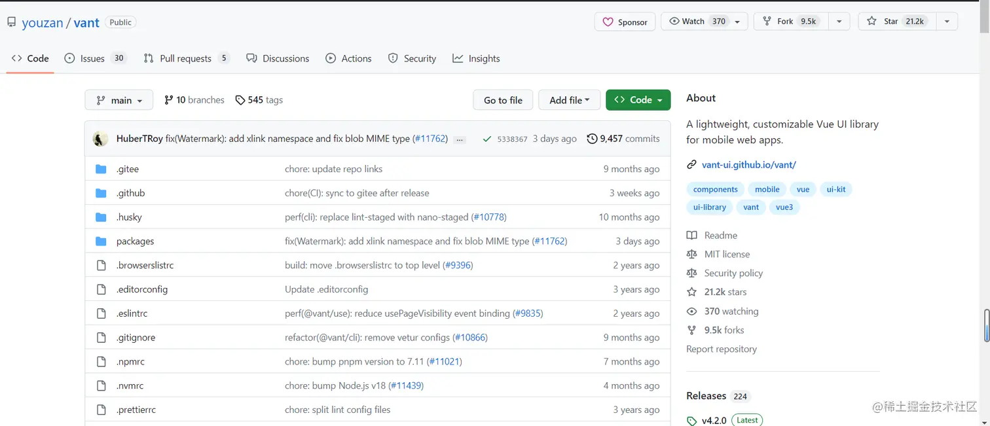Viewport: 990px width, 426px height.
Task: Open the vant-ui.github.io/vant/ website link
Action: pos(749,165)
